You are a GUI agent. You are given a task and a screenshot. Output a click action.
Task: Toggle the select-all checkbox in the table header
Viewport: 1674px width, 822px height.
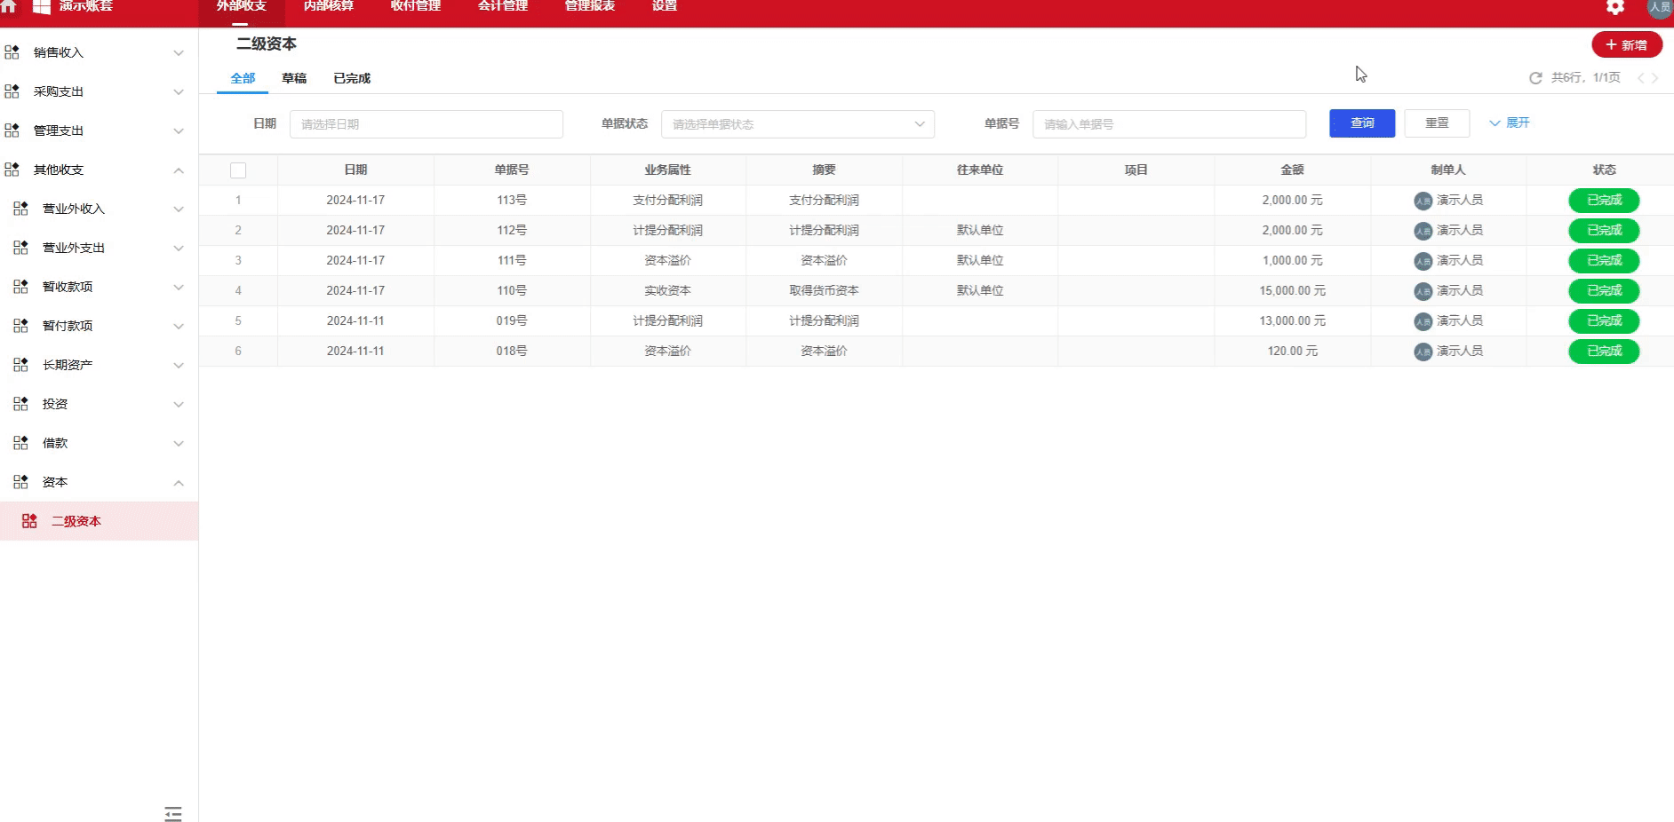pyautogui.click(x=238, y=170)
